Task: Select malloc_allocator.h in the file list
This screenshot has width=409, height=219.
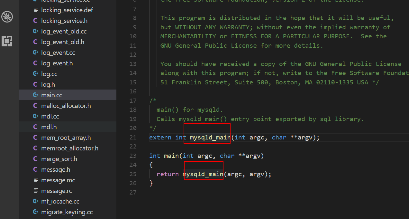Action: coord(66,105)
